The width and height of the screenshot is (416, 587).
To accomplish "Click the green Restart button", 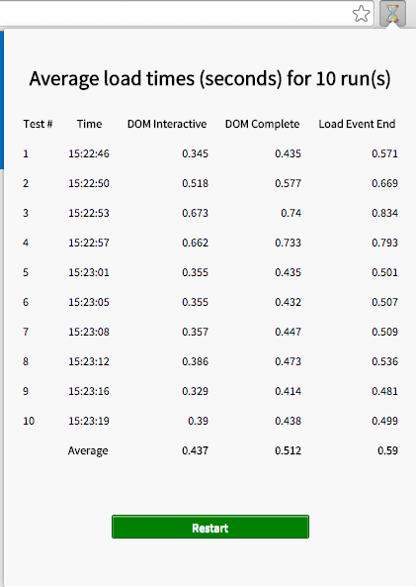I will coord(210,527).
